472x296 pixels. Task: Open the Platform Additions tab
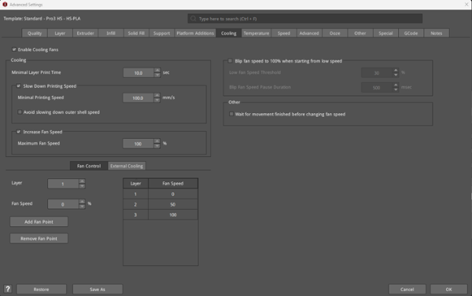click(195, 33)
